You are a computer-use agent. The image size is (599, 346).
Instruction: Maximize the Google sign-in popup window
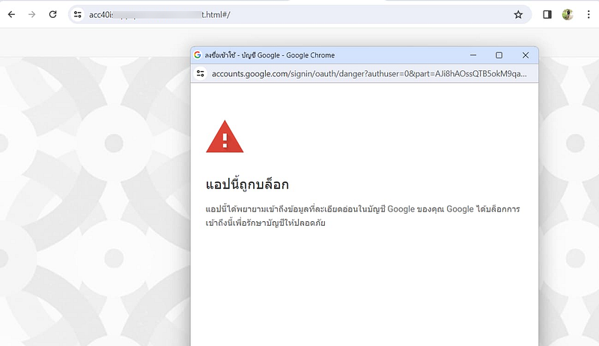click(x=499, y=55)
